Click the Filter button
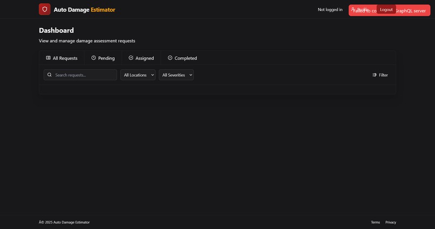Image resolution: width=435 pixels, height=229 pixels. (x=380, y=75)
